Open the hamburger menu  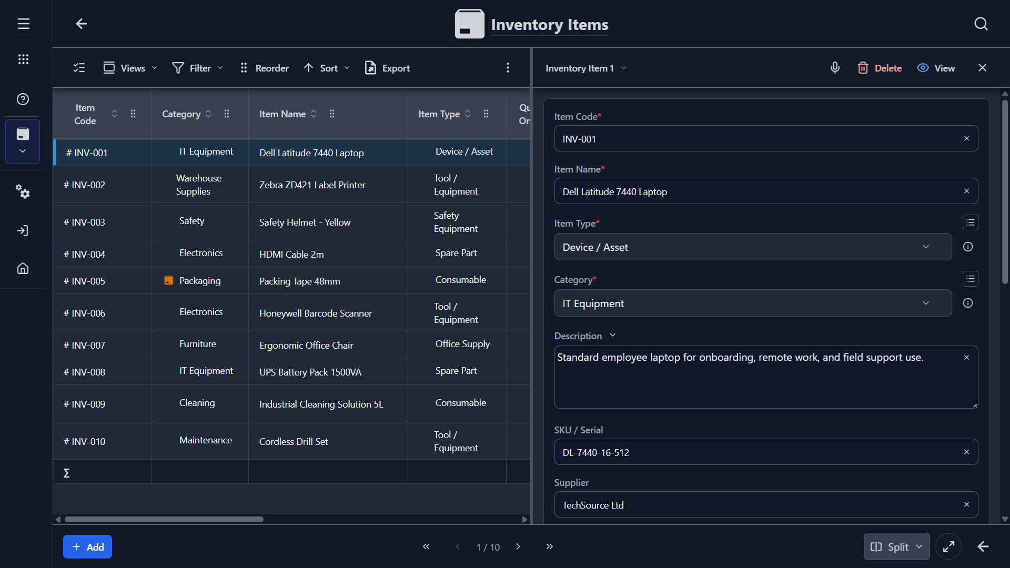tap(23, 24)
